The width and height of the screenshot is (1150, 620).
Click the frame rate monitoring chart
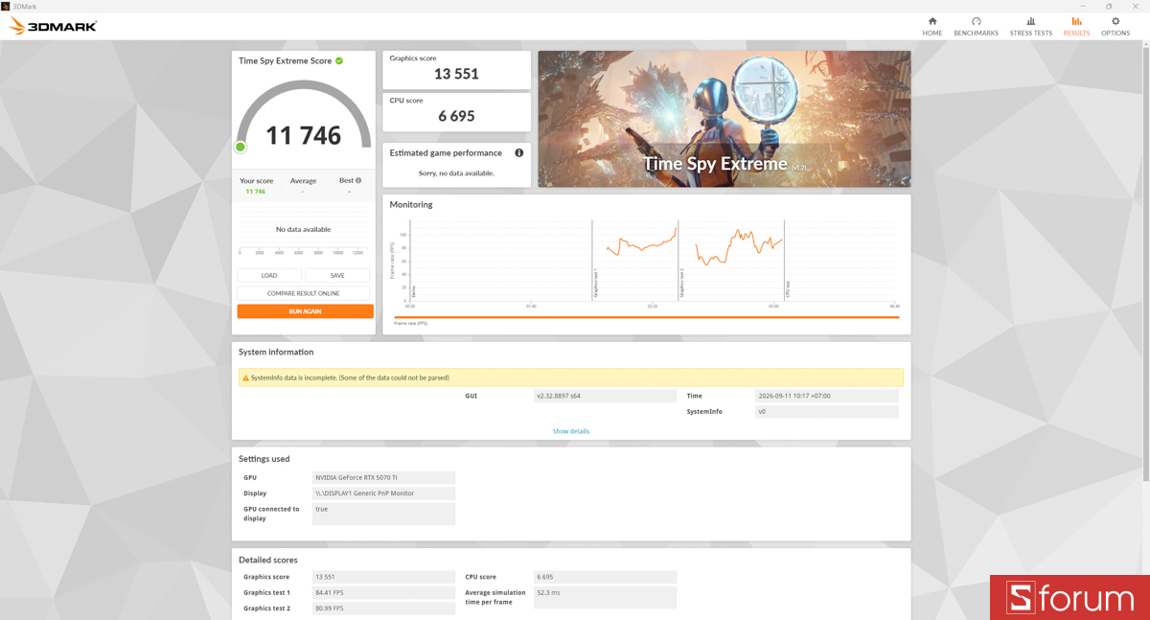point(645,262)
